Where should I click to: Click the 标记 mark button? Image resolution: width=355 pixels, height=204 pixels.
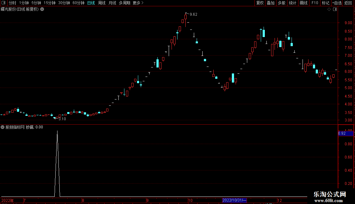point(325,3)
